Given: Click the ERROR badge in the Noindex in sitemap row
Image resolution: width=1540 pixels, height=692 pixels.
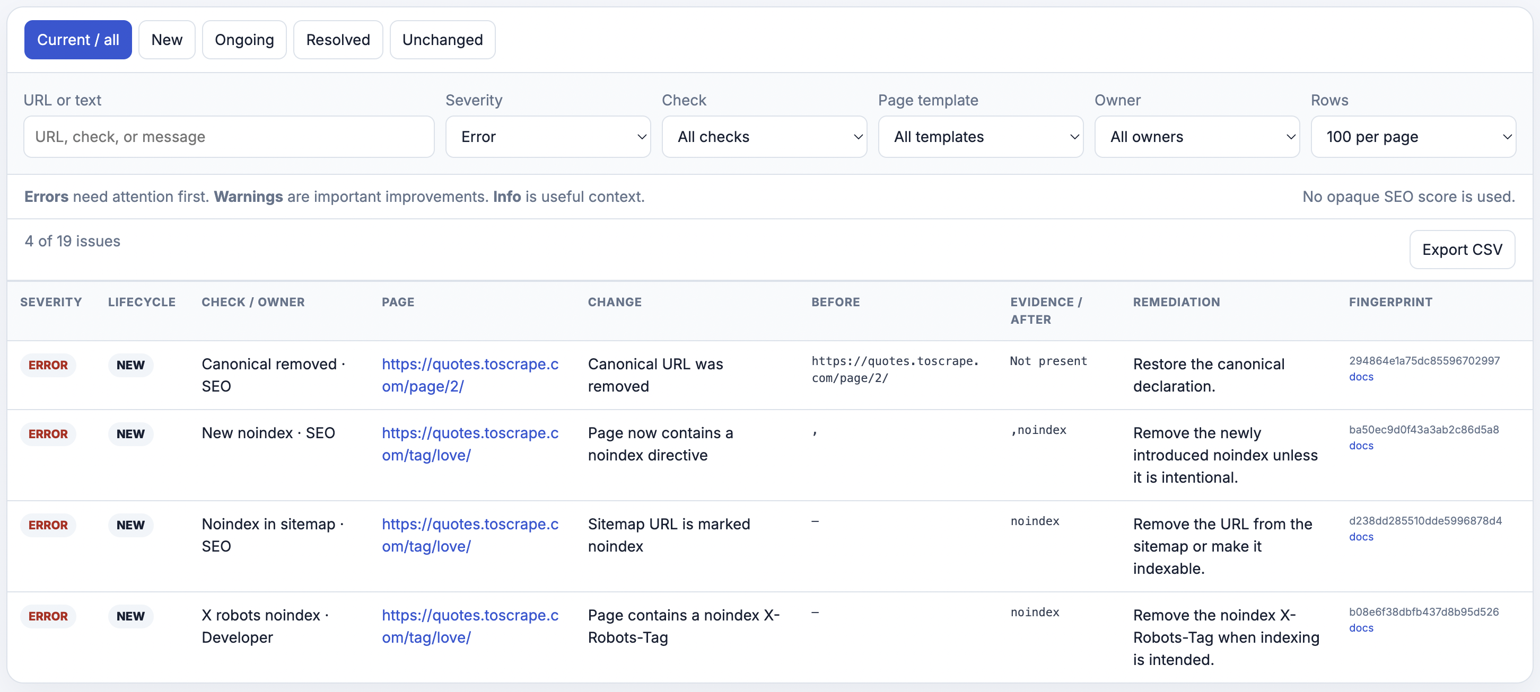Looking at the screenshot, I should pos(48,525).
